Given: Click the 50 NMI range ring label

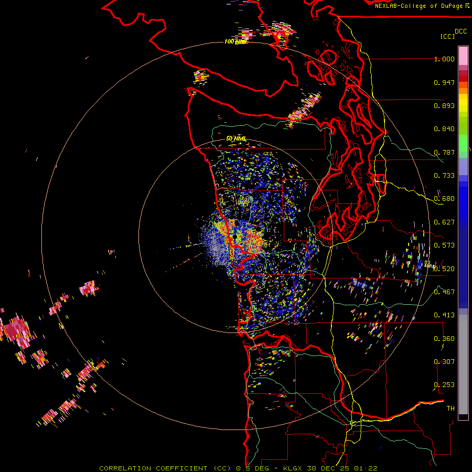Looking at the screenshot, I should click(236, 138).
